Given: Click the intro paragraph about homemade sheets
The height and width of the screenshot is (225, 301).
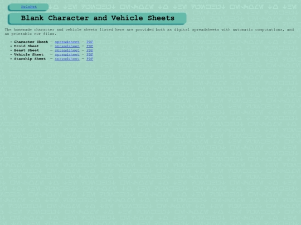Looking at the screenshot, I should coord(149,32).
